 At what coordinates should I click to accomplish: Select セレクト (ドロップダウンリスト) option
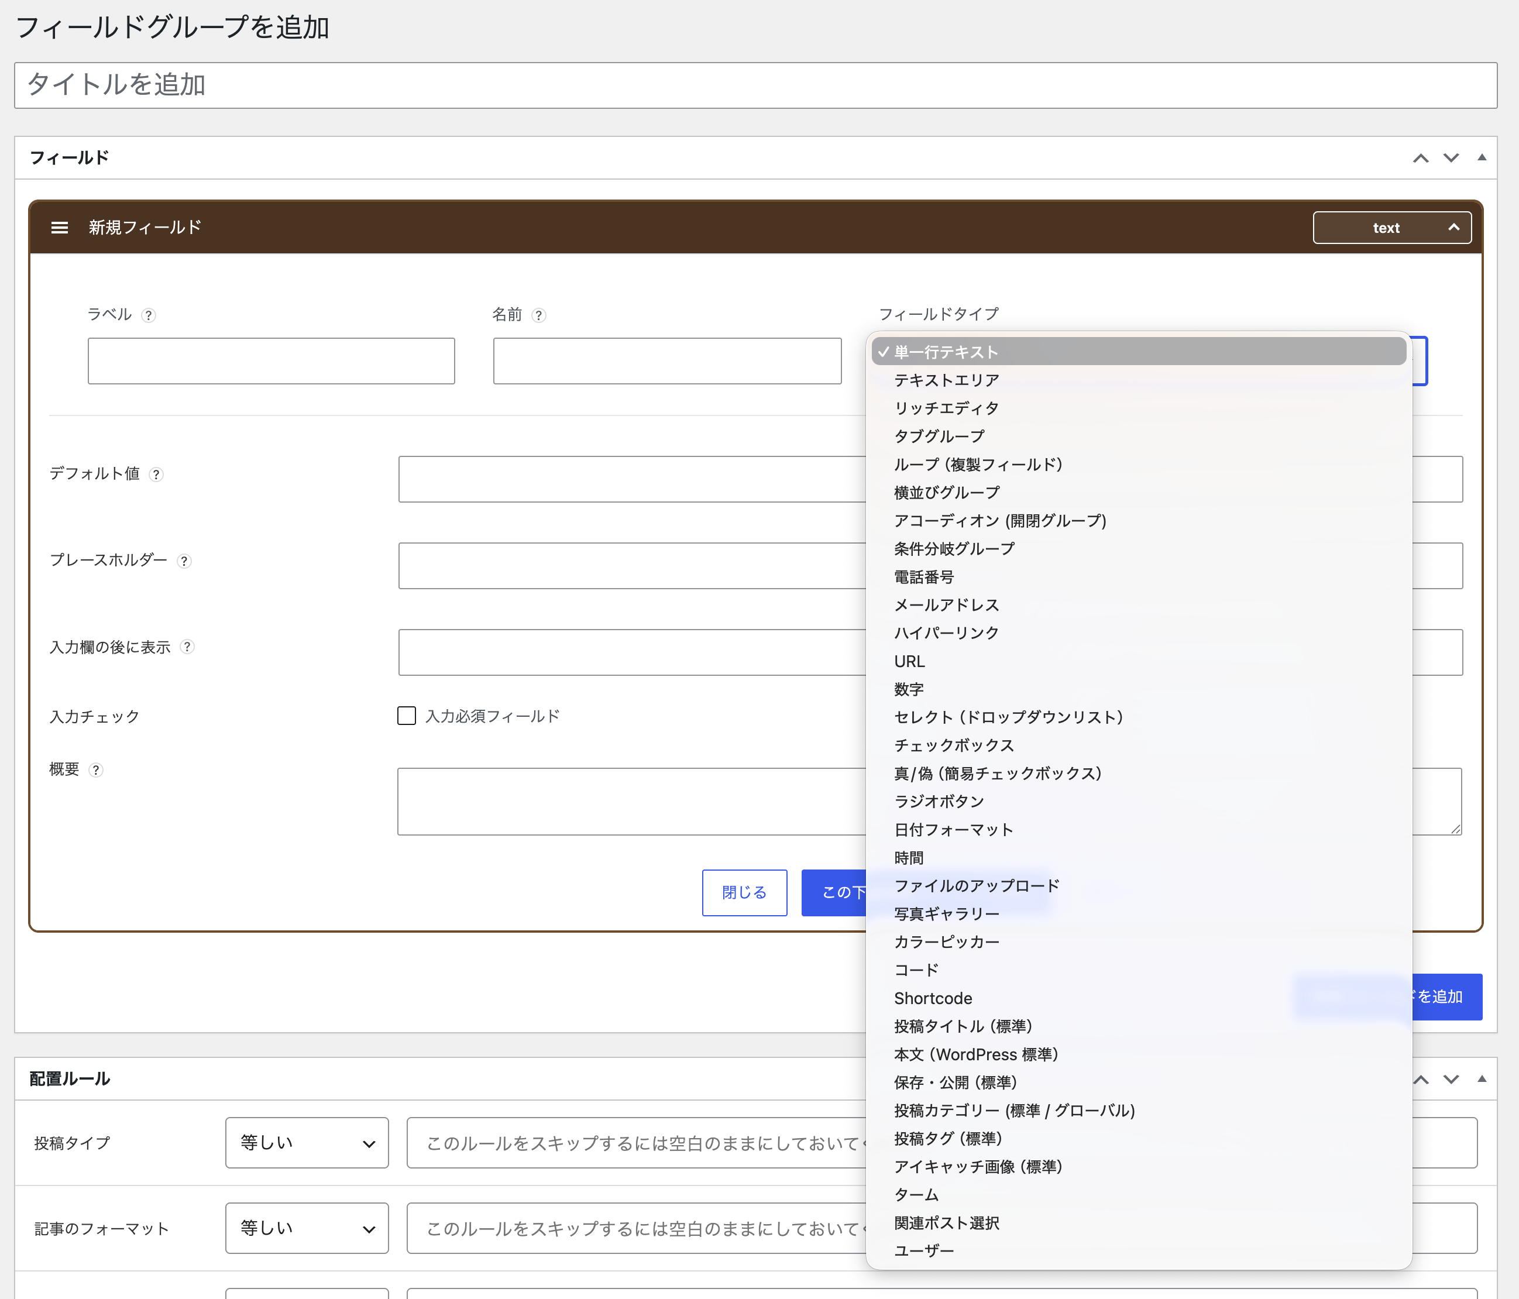(1139, 717)
